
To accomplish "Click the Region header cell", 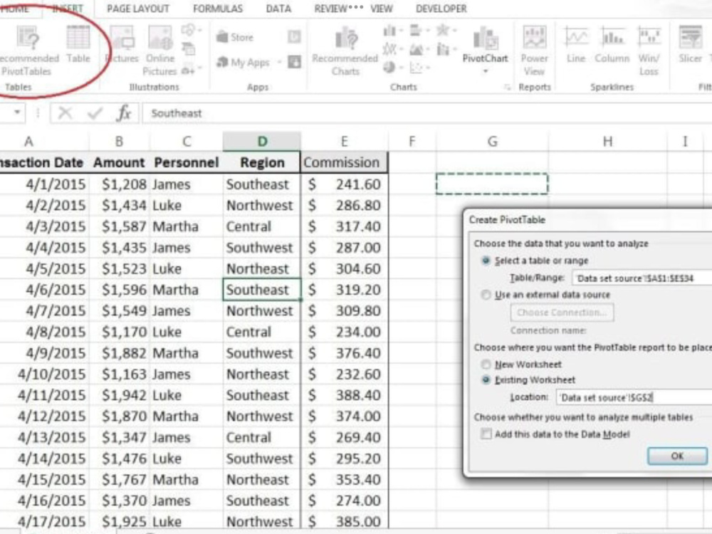I will [262, 162].
